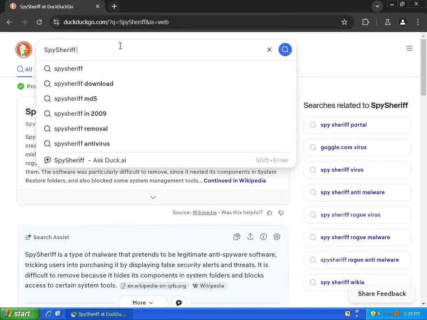This screenshot has height=320, width=427.
Task: Search related "spysheriff rogue anti malware"
Action: point(357,260)
